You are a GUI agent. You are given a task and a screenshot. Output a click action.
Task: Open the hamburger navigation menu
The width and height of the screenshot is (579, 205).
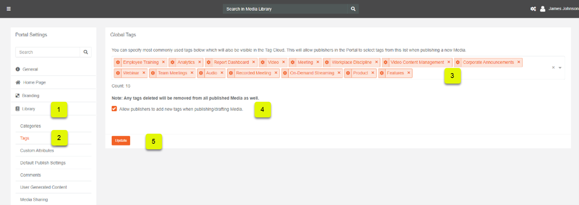9,9
